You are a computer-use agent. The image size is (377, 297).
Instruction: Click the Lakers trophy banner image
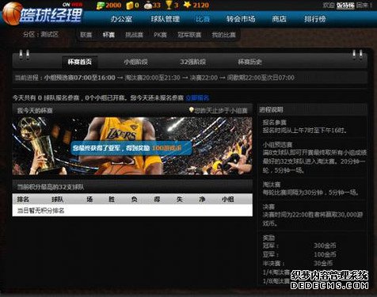pos(132,146)
